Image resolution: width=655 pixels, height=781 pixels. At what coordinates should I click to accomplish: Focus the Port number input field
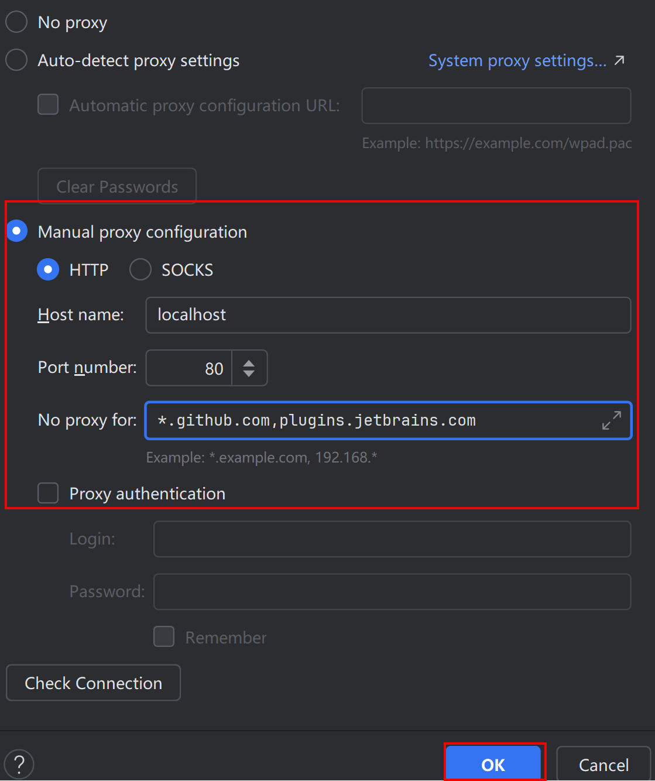[x=189, y=368]
